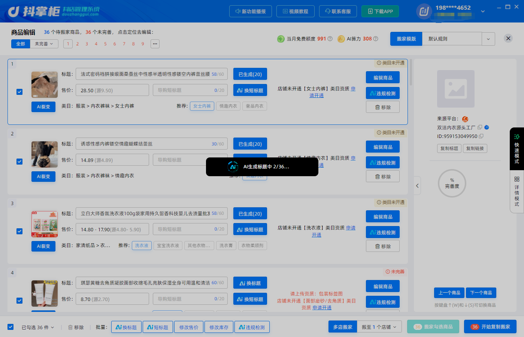Screen dimensions: 524x337
Task: Click the 导购短标题 input field of product 1
Action: (190, 90)
